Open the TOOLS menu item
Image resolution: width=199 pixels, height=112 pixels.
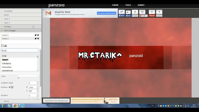point(128,5)
